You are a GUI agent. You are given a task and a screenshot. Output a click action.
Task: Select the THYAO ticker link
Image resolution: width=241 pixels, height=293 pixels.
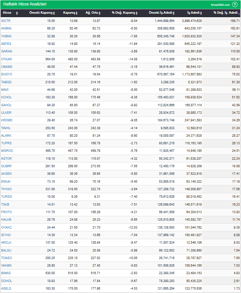7,189
